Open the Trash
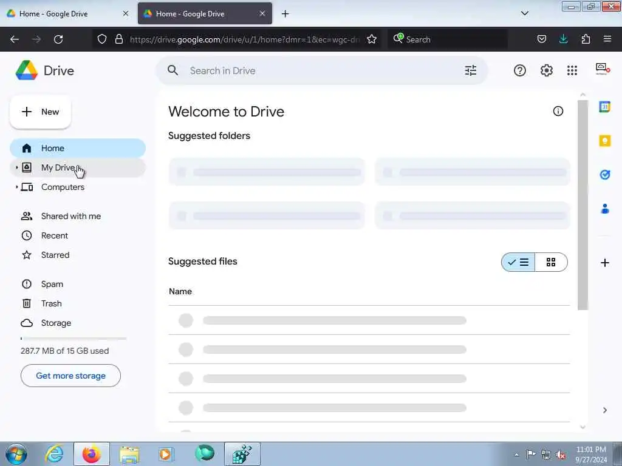 coord(78,303)
